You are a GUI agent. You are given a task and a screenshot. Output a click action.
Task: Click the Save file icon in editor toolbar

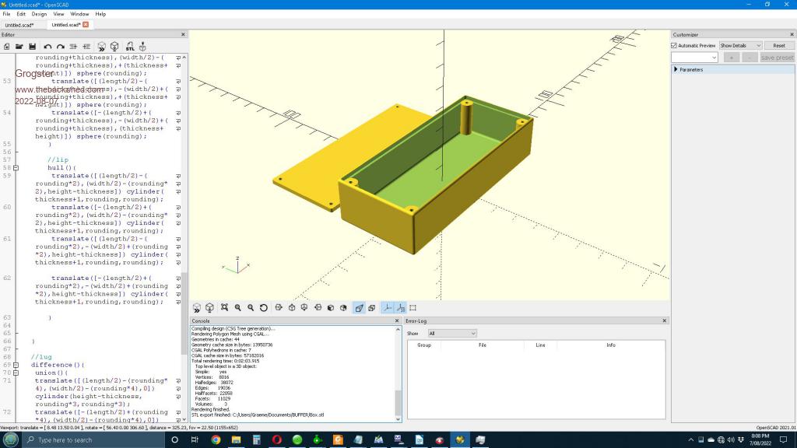click(32, 47)
